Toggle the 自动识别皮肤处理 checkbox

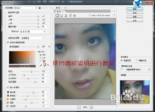pyautogui.click(x=8, y=42)
